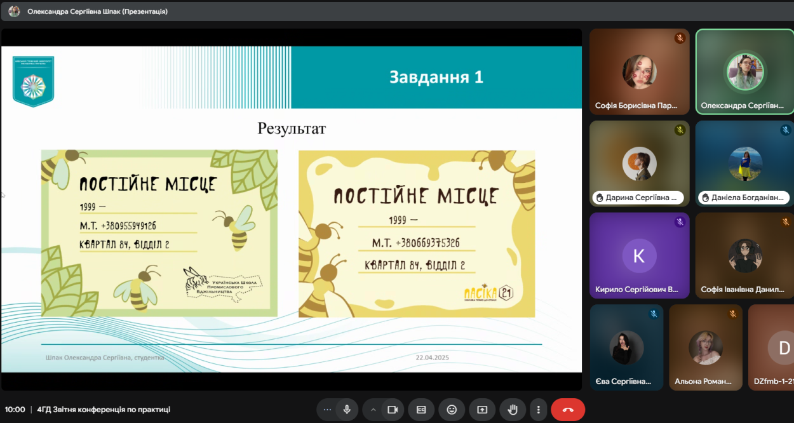Viewport: 794px width, 423px height.
Task: Click meeting title 4ГД Звітня конференція по практиці
Action: 104,410
